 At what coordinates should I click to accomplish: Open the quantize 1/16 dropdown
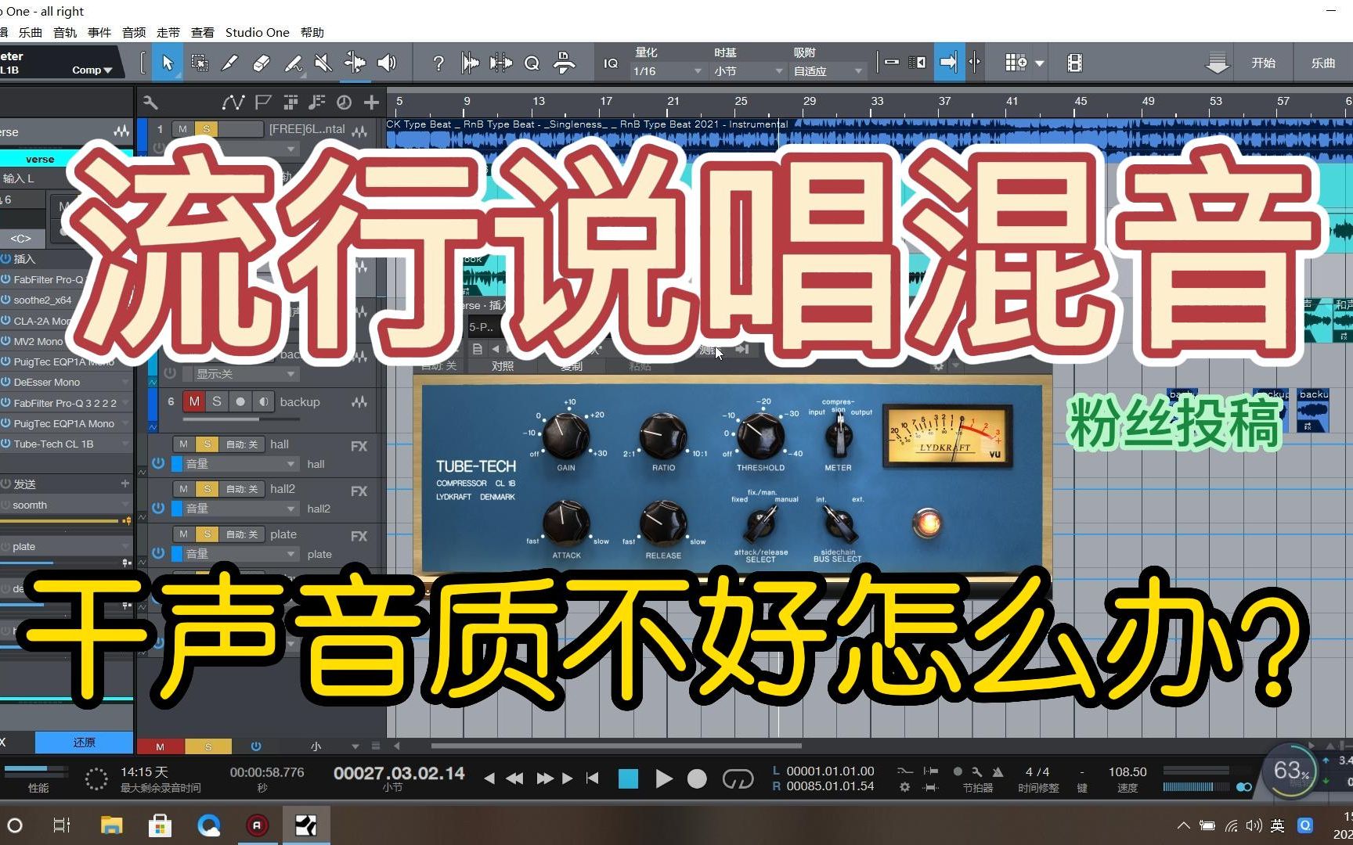tap(667, 71)
